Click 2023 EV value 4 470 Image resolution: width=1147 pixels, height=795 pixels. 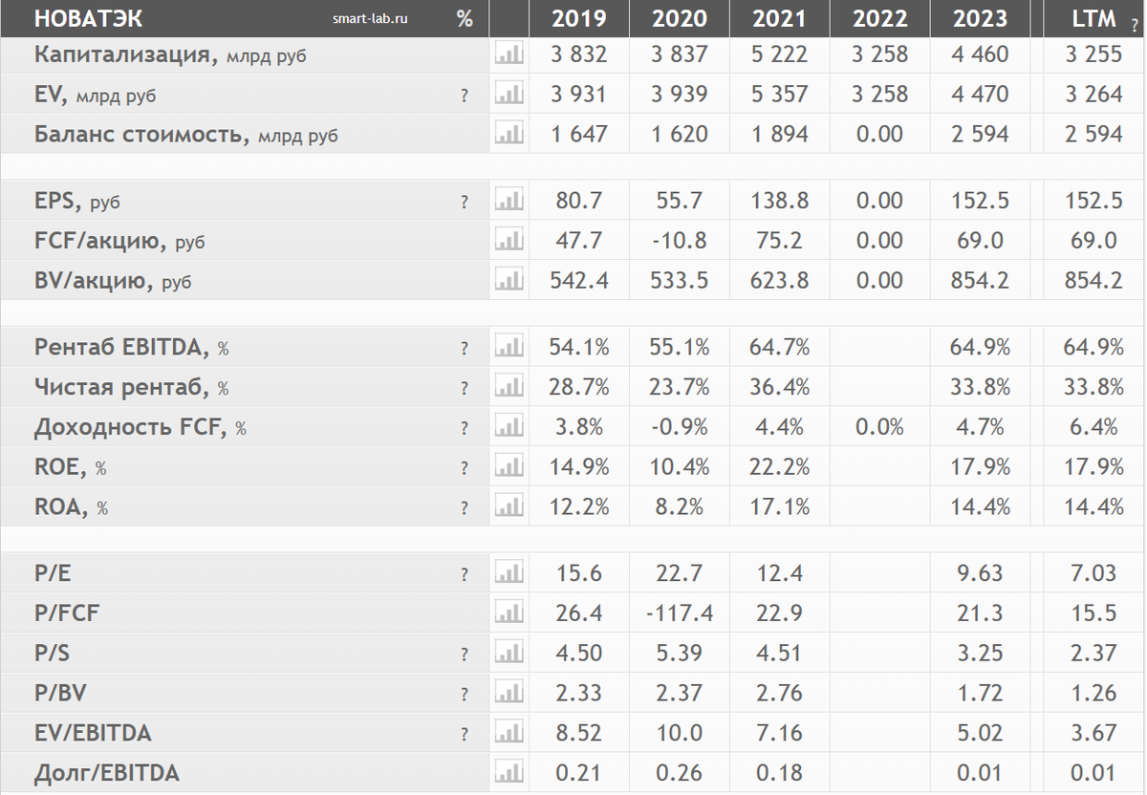980,95
